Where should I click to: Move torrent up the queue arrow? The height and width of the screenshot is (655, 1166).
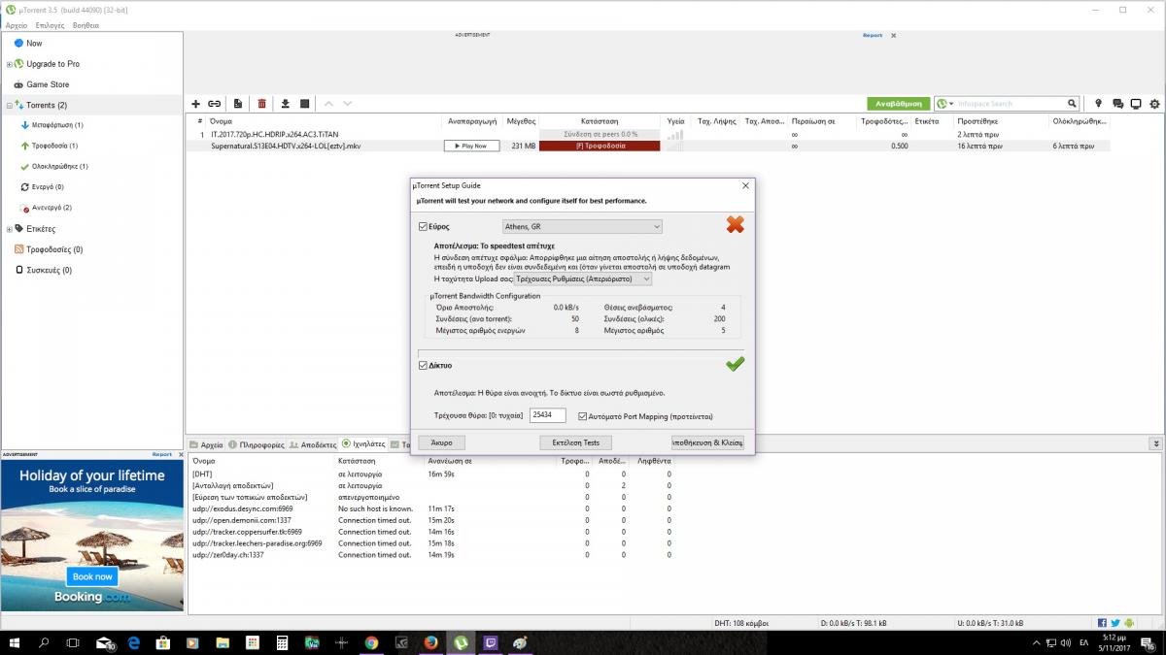click(328, 104)
